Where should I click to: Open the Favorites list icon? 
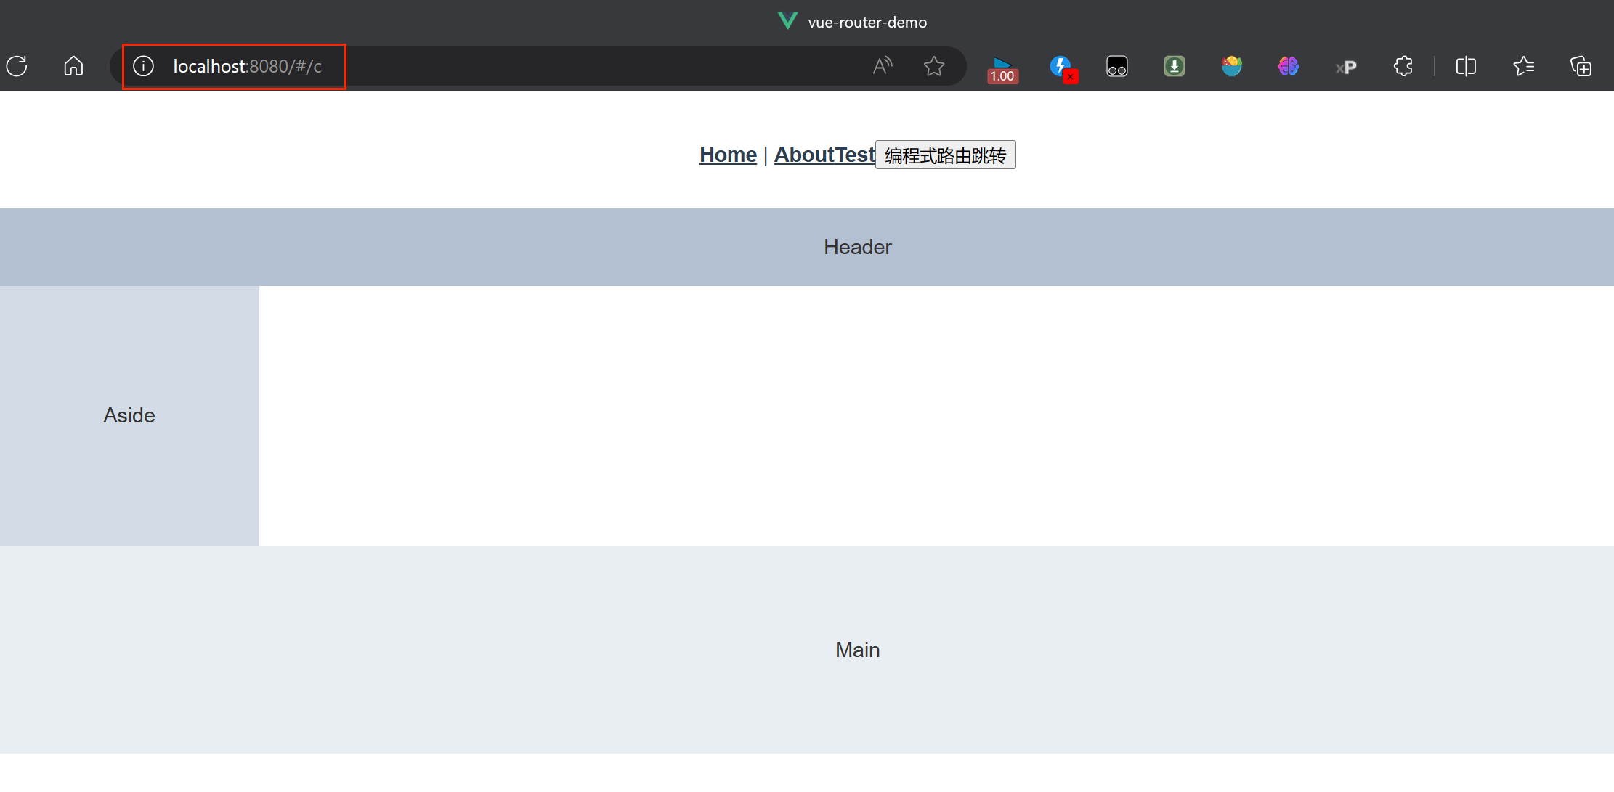pyautogui.click(x=1523, y=66)
